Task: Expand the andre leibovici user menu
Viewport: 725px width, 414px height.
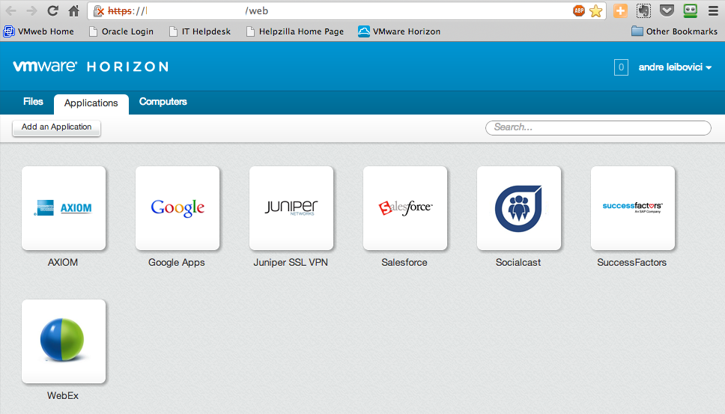Action: [675, 67]
